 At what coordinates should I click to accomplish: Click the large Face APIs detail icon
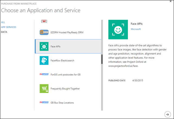[x=118, y=29]
